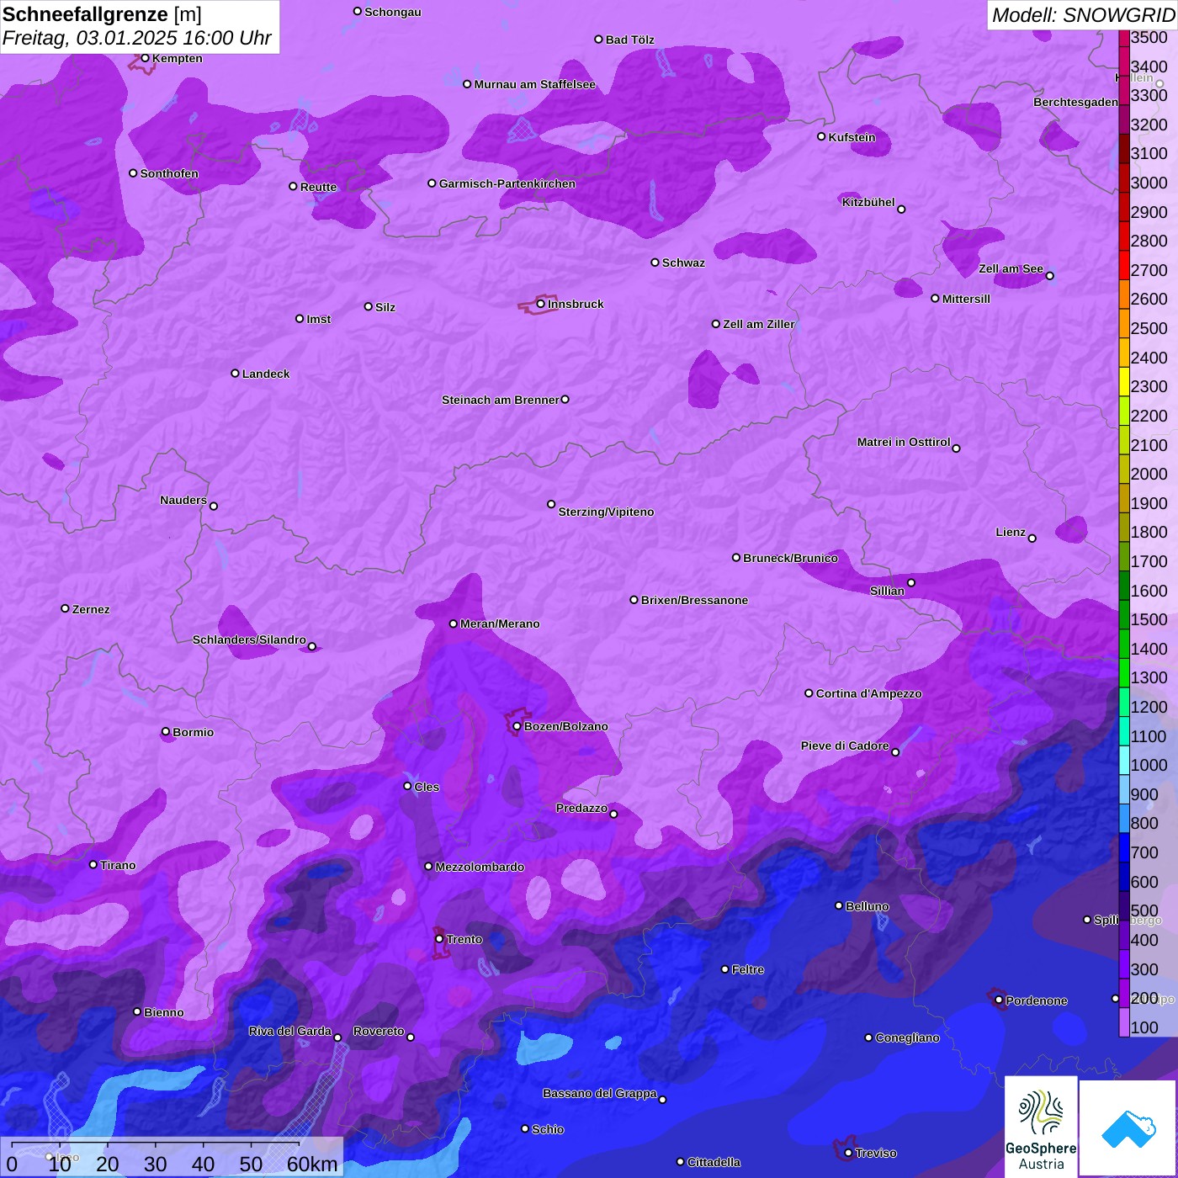The height and width of the screenshot is (1178, 1178).
Task: Select the Landeck location dot
Action: (235, 374)
